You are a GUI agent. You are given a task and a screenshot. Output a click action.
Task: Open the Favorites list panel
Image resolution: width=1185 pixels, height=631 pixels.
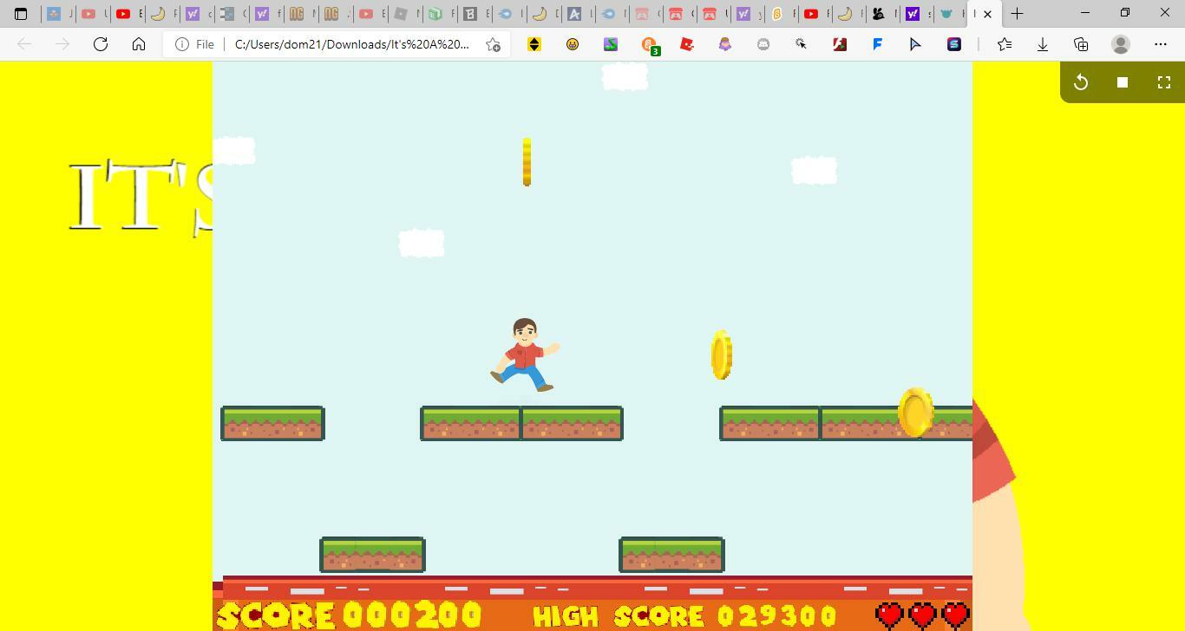coord(1005,44)
